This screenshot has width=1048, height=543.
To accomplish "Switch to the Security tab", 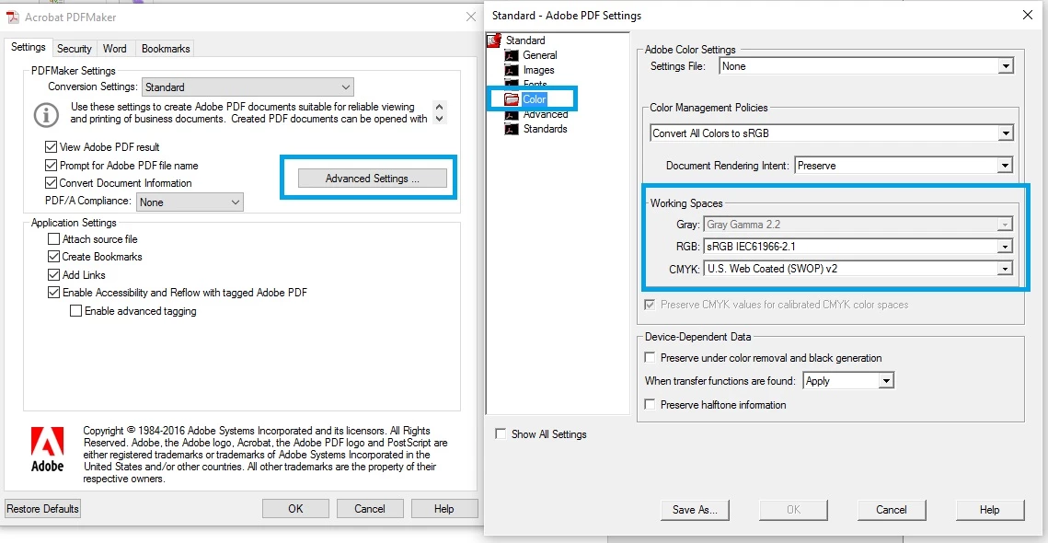I will (75, 49).
